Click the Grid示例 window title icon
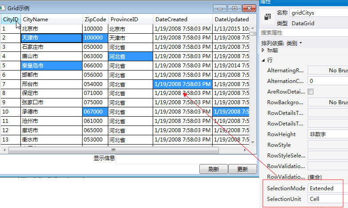 point(3,8)
